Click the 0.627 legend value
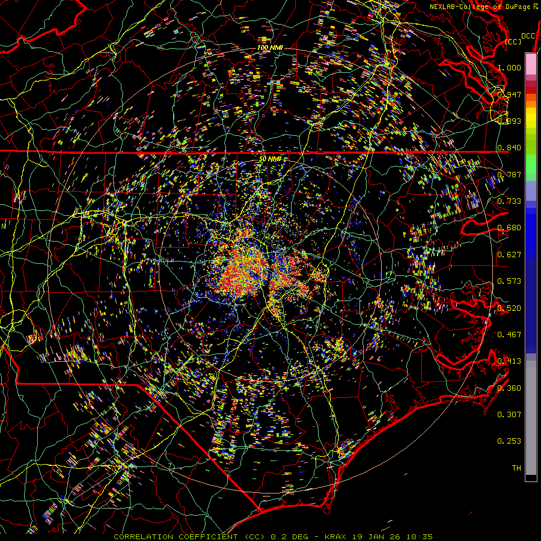This screenshot has width=541, height=541. click(509, 255)
